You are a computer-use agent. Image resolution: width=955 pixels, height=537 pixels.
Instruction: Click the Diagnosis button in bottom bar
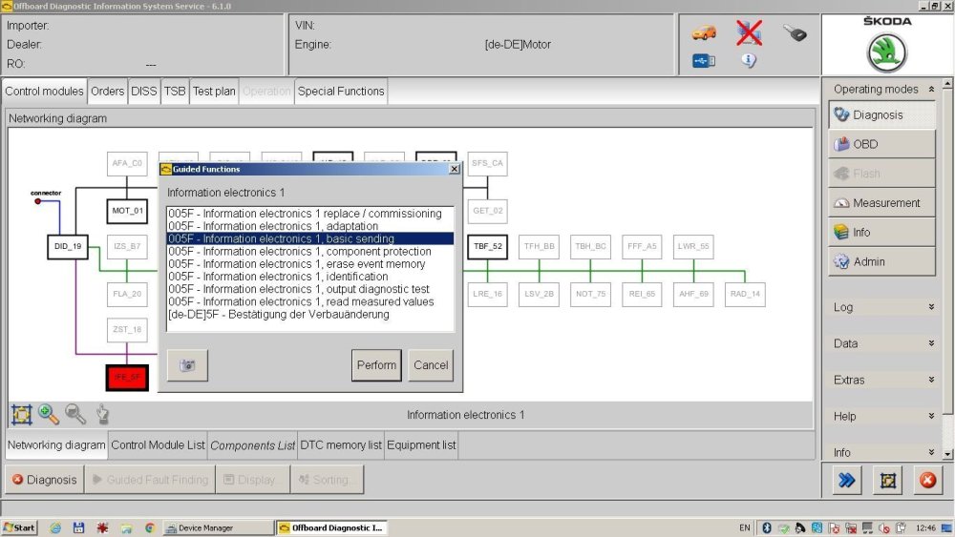(x=45, y=480)
